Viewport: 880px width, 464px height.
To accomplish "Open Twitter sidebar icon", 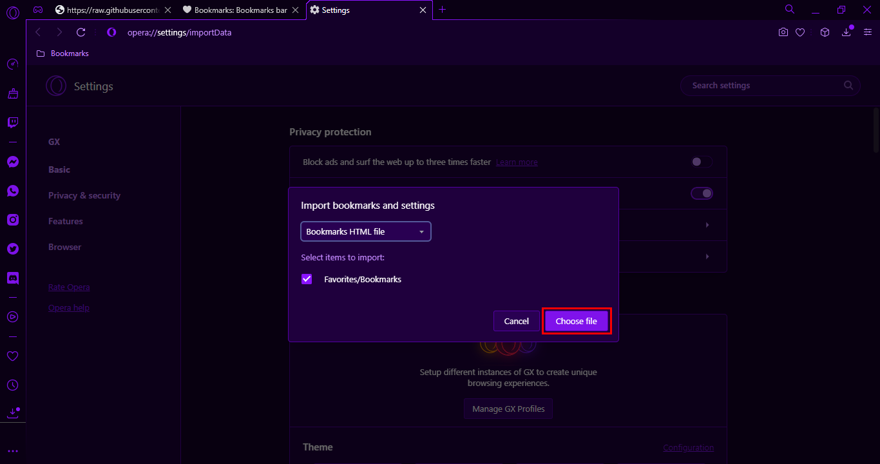I will [12, 249].
